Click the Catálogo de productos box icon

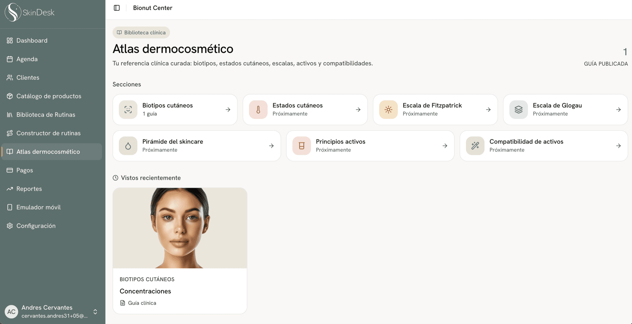(x=10, y=96)
